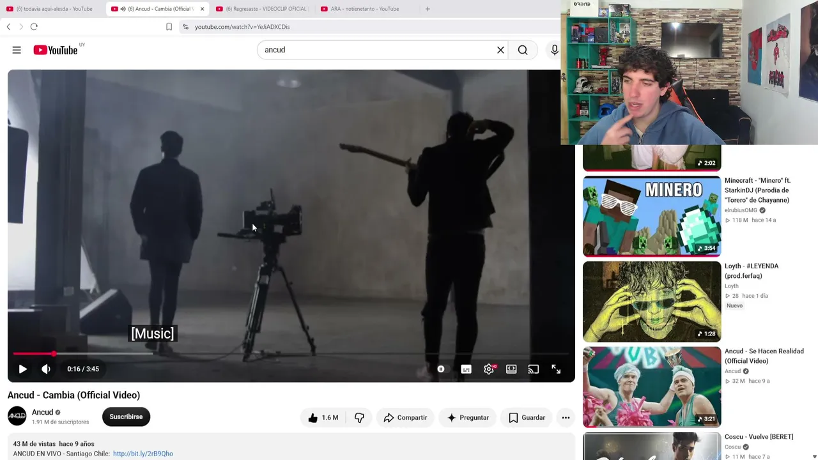The width and height of the screenshot is (818, 460).
Task: Click the video title "Ancud - Cambia (Official Video)"
Action: (73, 395)
